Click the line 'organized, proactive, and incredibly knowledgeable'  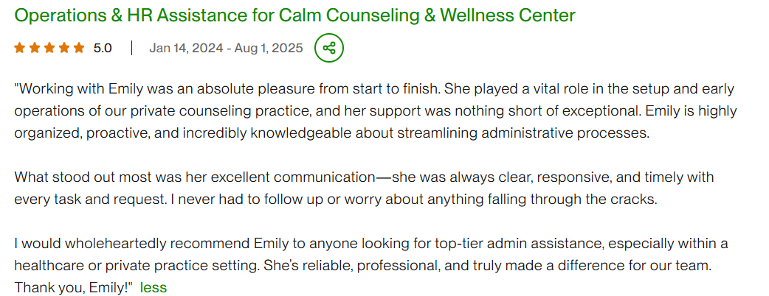click(331, 133)
